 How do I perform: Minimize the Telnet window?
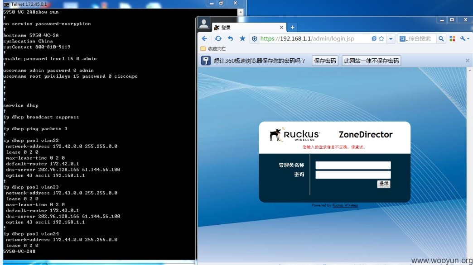pos(212,3)
